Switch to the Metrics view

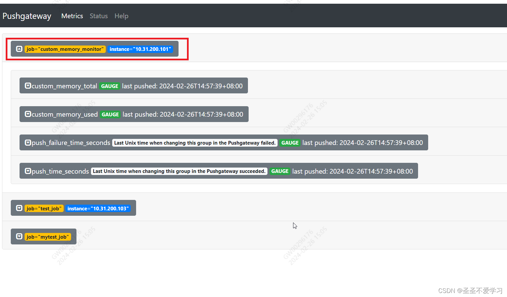click(x=72, y=16)
